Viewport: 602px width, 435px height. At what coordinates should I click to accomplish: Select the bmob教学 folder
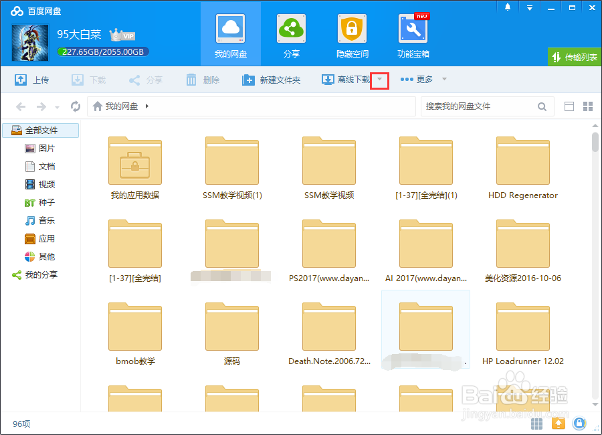pos(134,334)
